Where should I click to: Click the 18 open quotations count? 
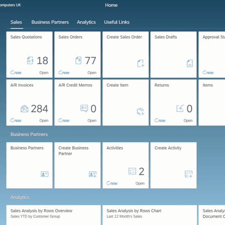42,60
